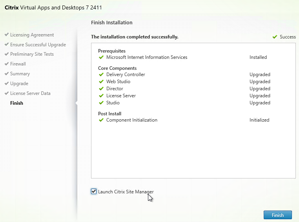The height and width of the screenshot is (222, 299).
Task: Click green checkmark beside Web Studio
Action: (101, 82)
